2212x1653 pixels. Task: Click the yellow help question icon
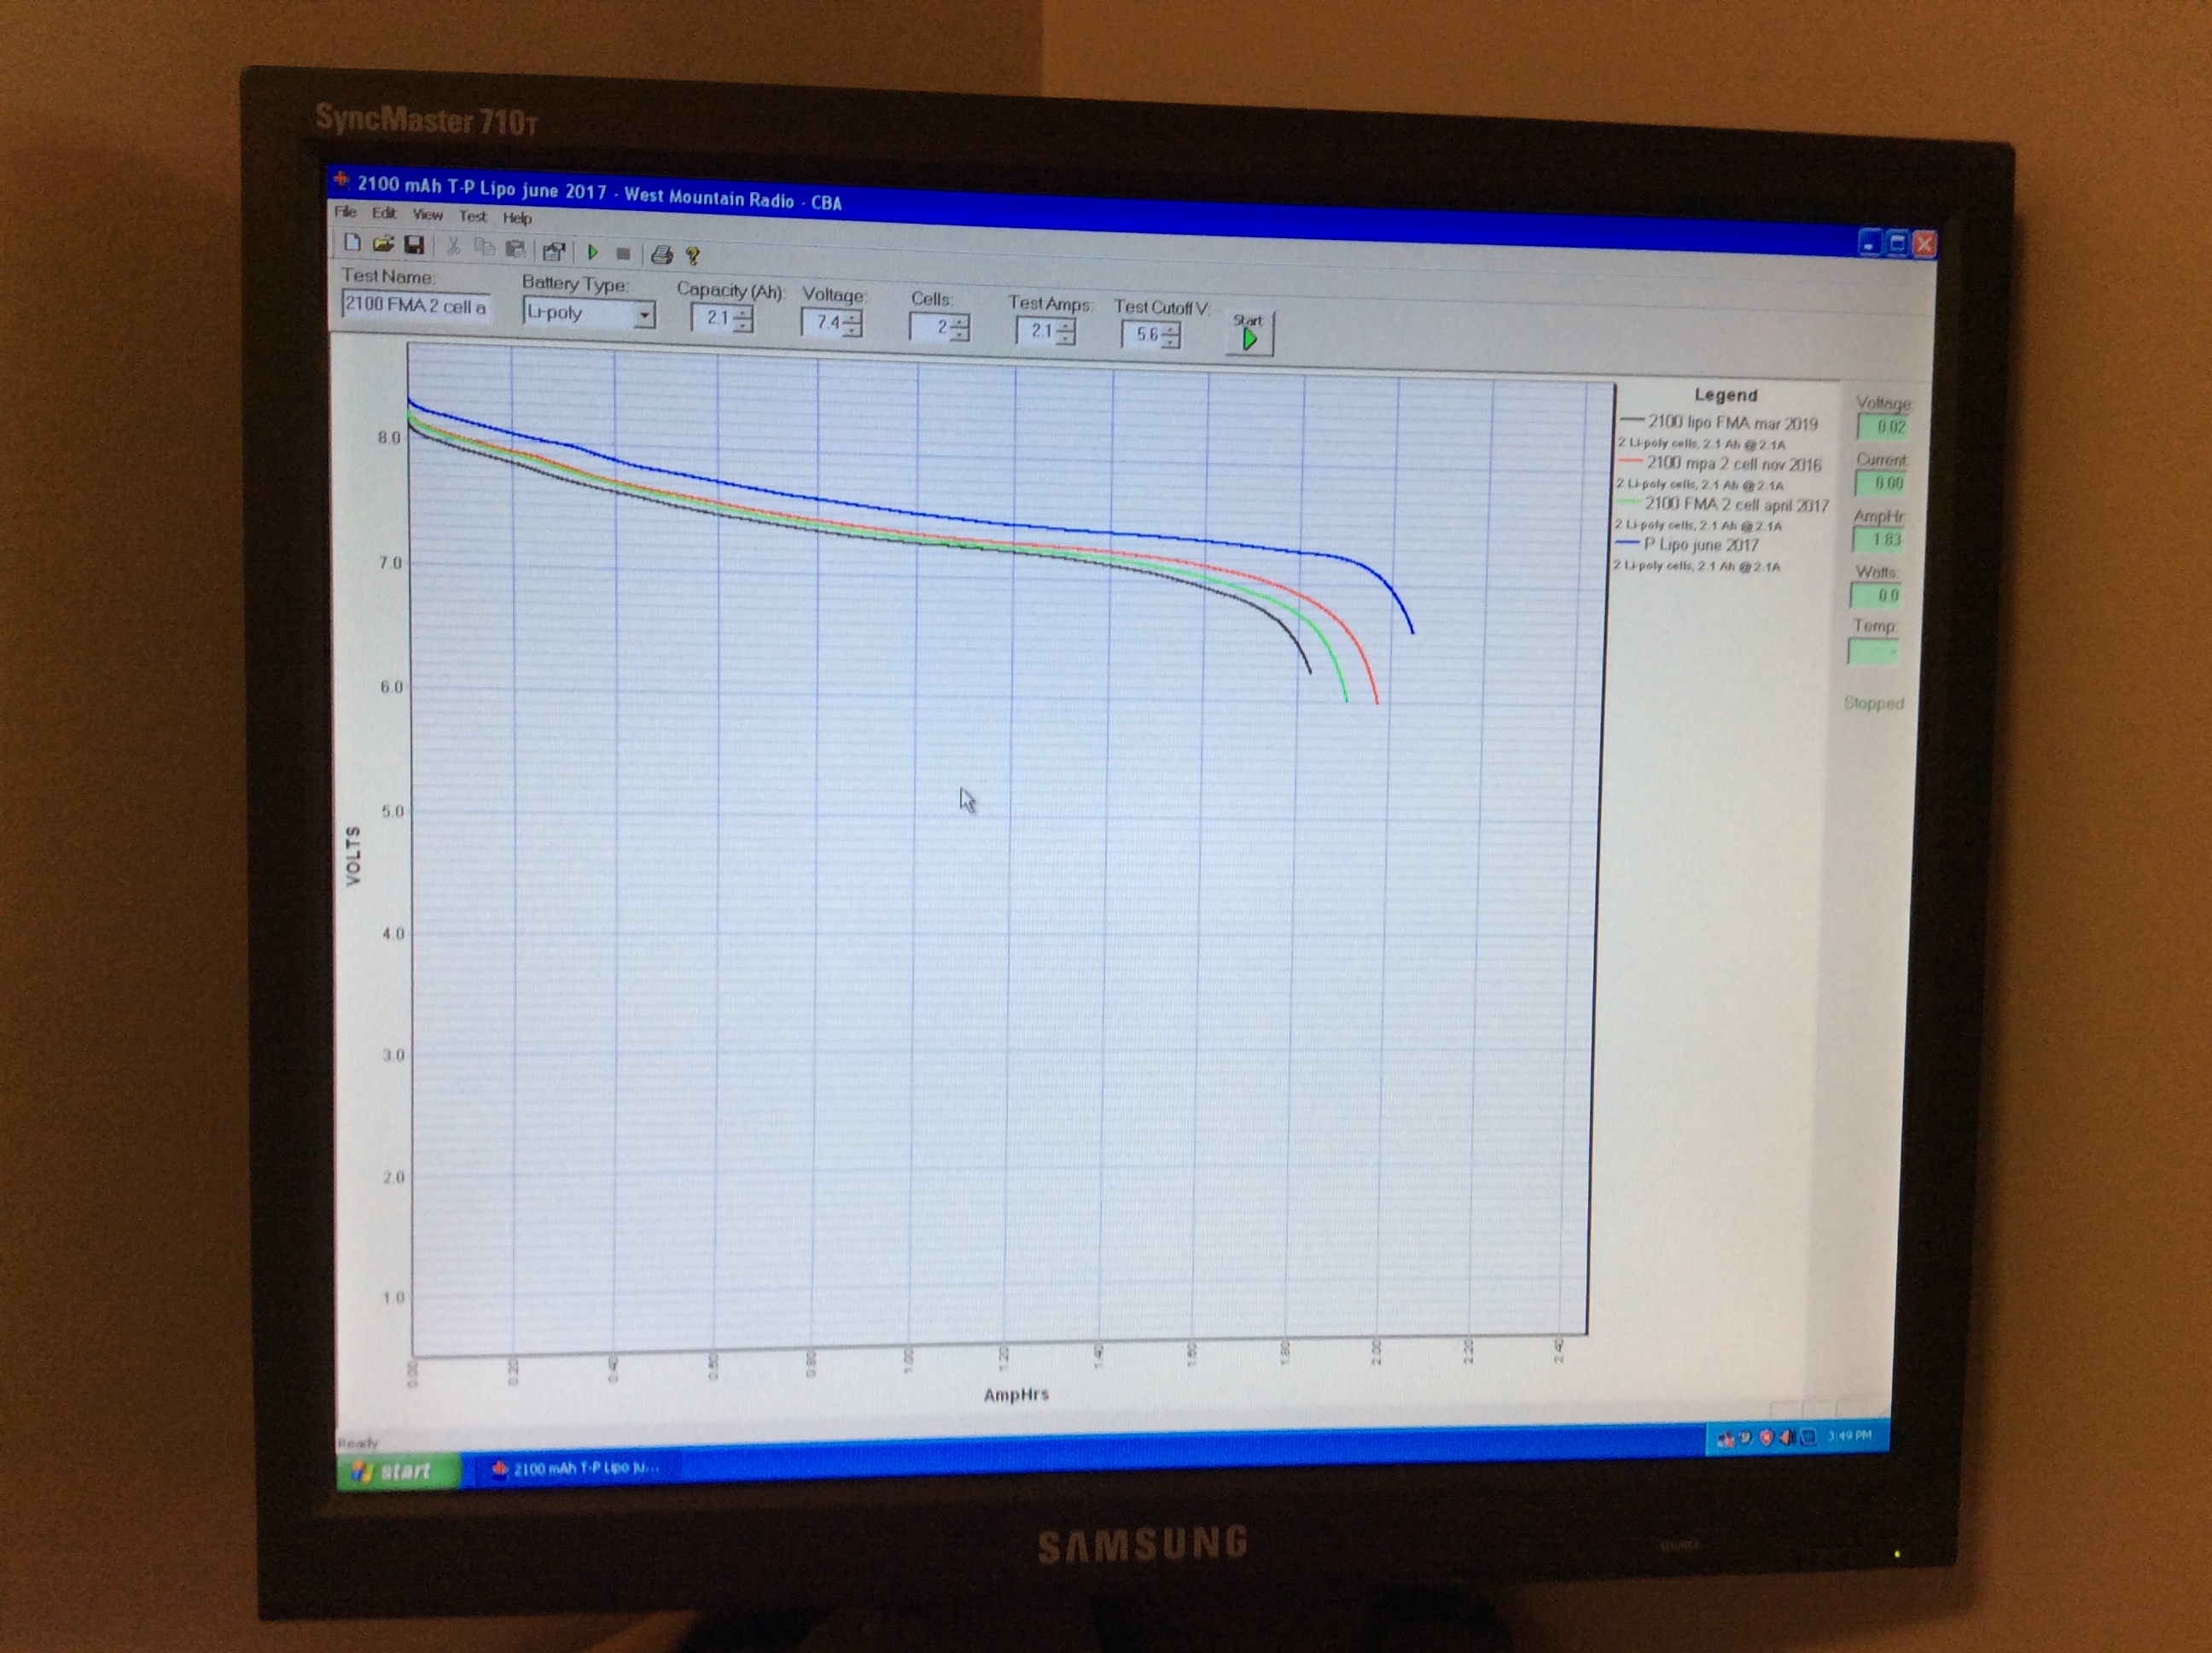pos(692,256)
